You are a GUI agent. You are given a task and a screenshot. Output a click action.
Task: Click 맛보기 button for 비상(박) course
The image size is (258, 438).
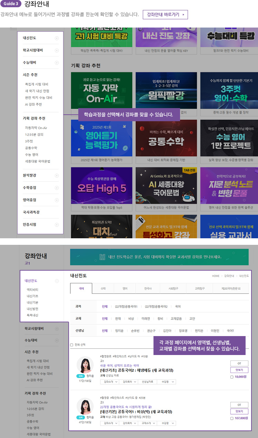239,411
